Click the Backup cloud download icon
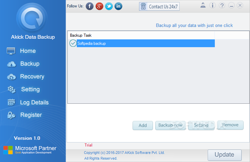Screen dimensions: 250x162 [12, 64]
